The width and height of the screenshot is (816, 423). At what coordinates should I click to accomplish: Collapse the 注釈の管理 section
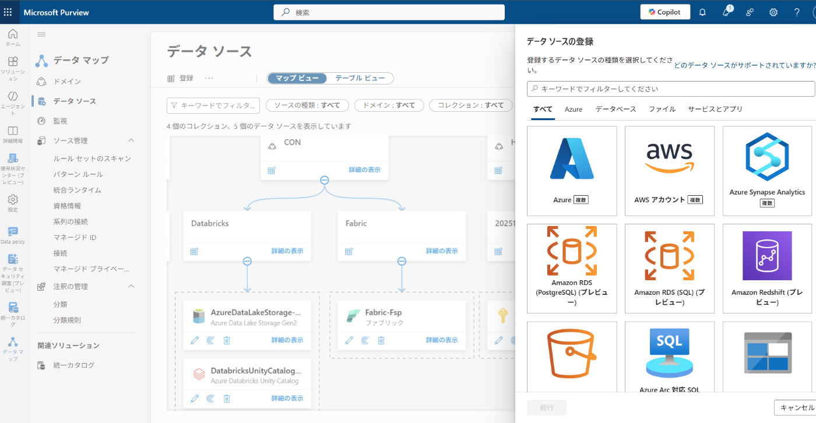[131, 286]
